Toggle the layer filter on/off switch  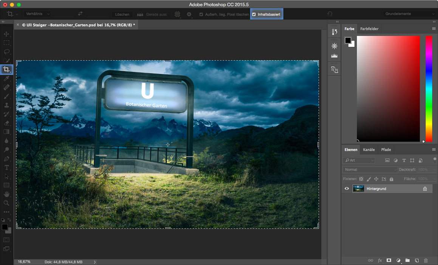click(435, 160)
